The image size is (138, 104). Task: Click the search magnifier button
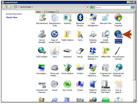coord(133,7)
